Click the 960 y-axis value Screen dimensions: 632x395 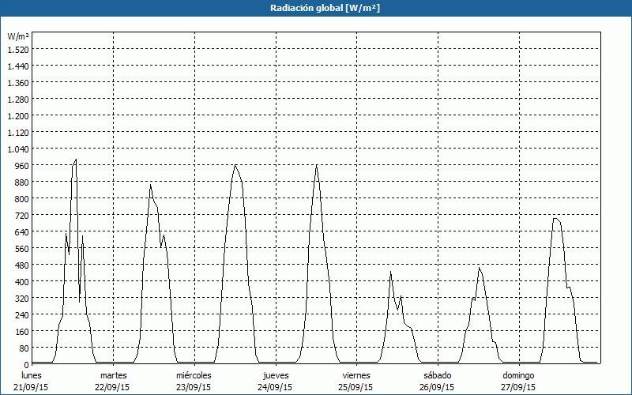tap(23, 166)
